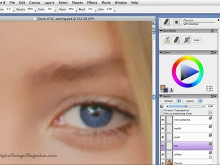
Task: Open the Opacity slider popup arrow
Action: click(x=35, y=11)
